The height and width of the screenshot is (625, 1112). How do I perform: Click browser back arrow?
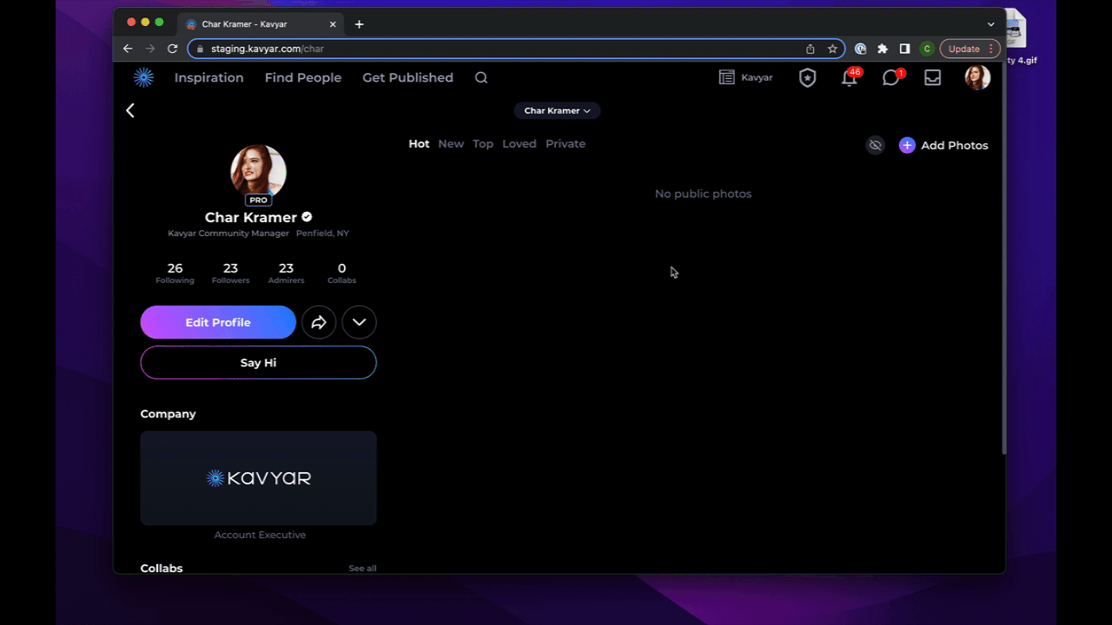pos(128,49)
